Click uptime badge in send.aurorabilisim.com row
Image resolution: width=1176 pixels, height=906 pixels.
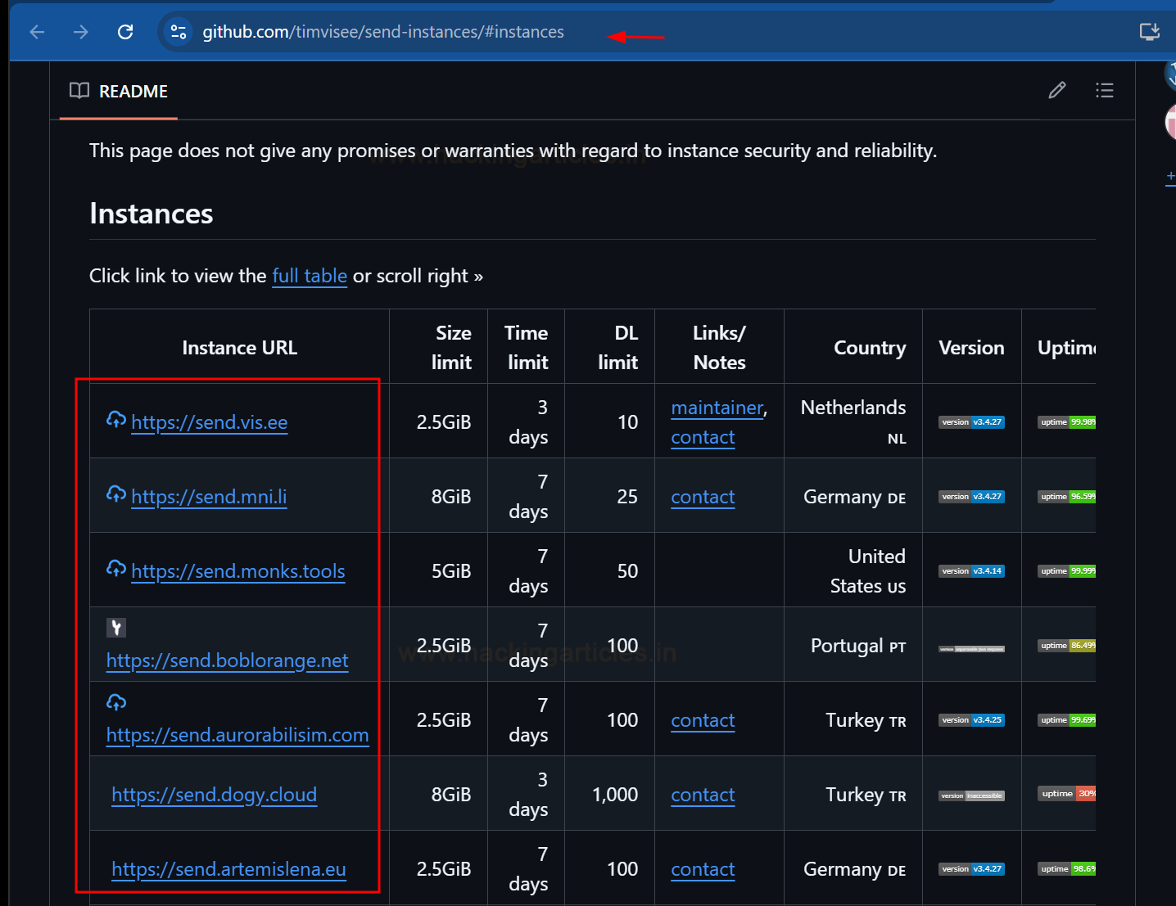[1066, 720]
